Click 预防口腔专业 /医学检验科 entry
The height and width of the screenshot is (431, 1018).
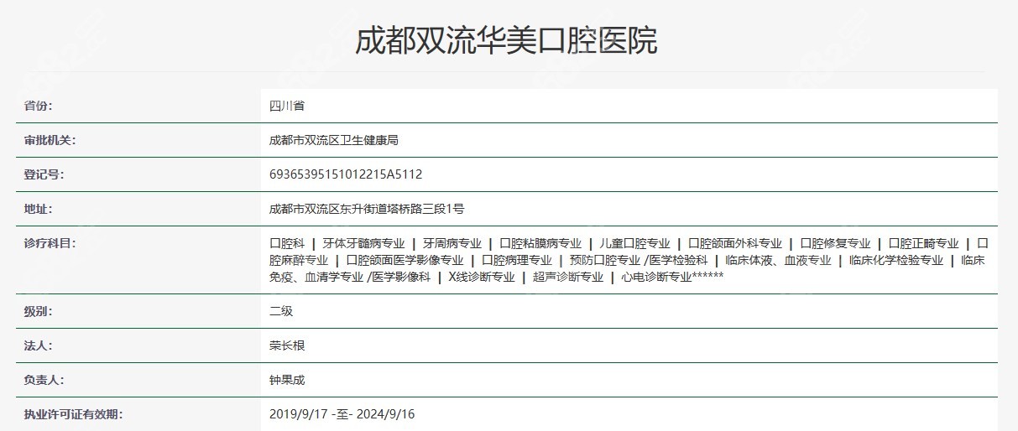coord(639,260)
